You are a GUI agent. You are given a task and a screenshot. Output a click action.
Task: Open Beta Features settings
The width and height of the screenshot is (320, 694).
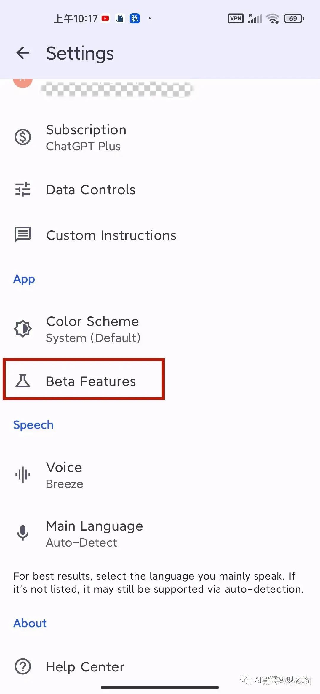(x=91, y=381)
